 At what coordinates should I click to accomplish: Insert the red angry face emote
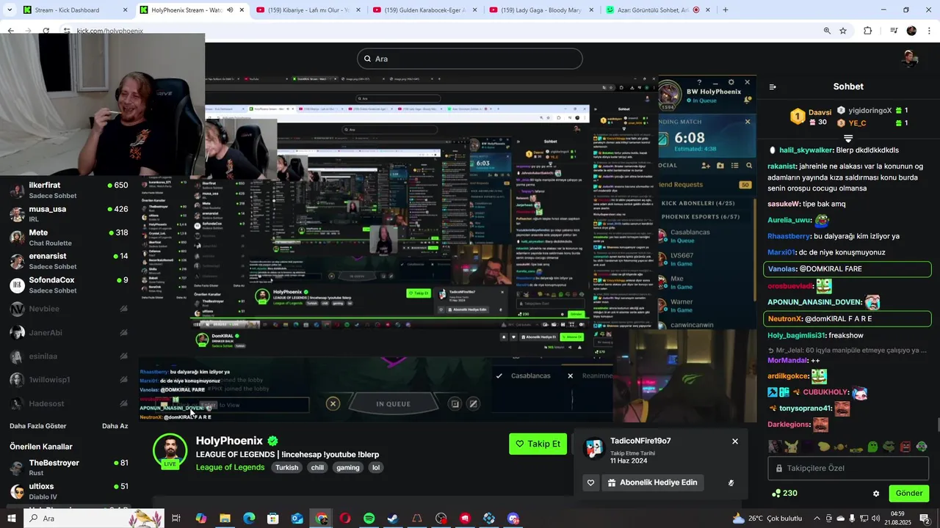click(x=905, y=446)
